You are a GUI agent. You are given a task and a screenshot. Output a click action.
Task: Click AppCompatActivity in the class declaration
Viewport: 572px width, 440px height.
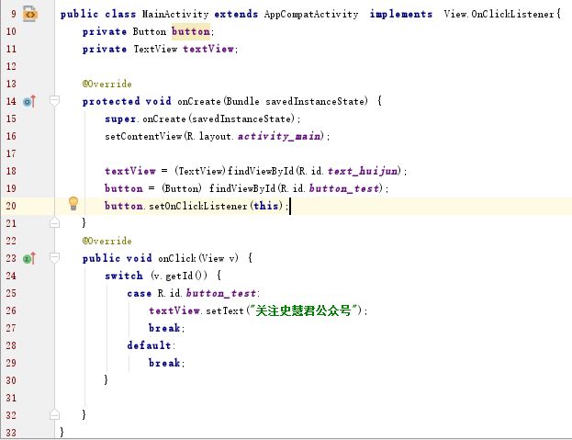point(311,14)
